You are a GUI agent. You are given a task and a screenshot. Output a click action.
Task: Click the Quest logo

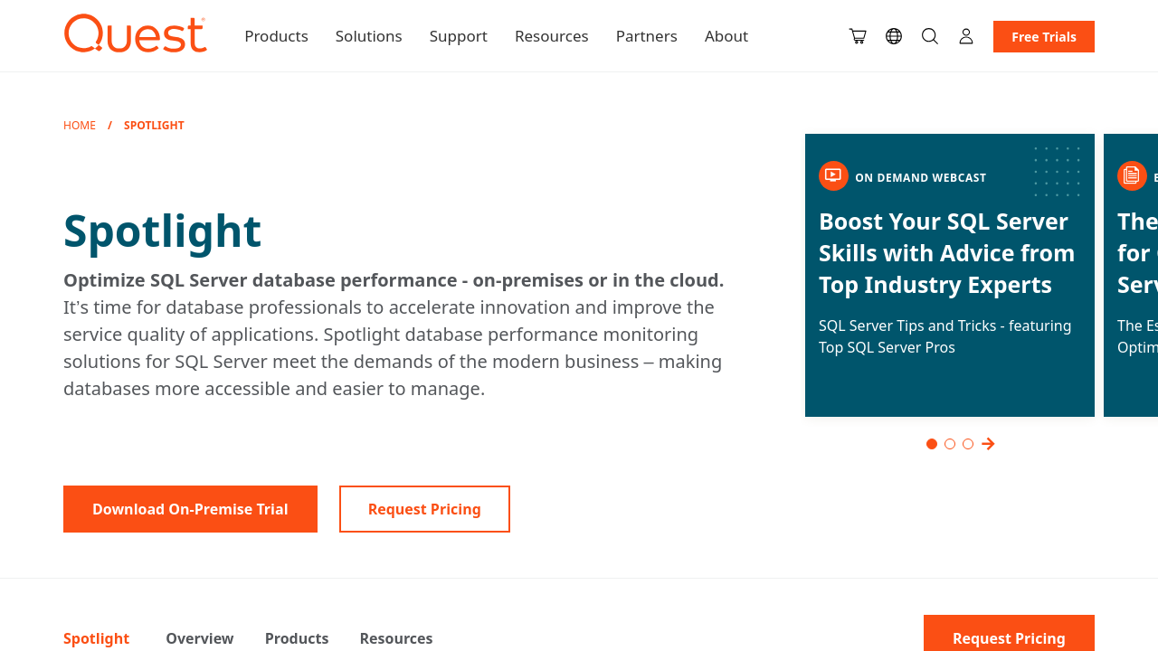coord(136,33)
